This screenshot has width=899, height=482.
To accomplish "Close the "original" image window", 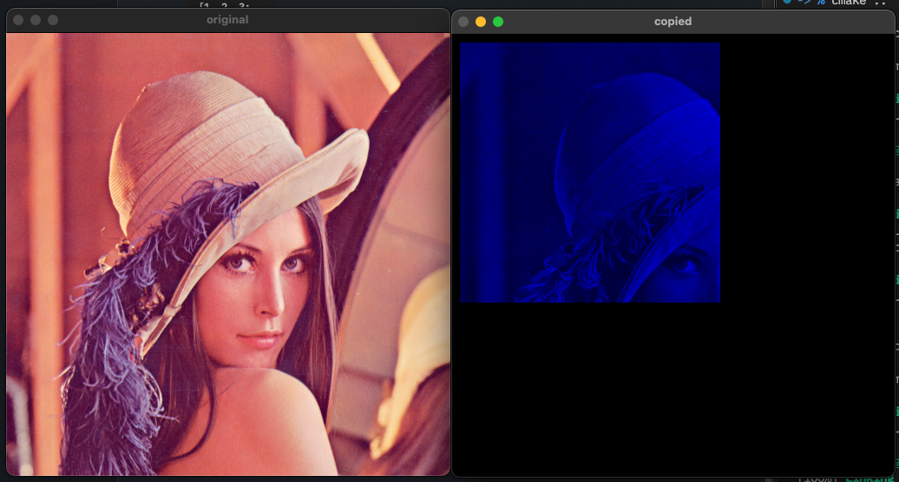I will point(18,20).
